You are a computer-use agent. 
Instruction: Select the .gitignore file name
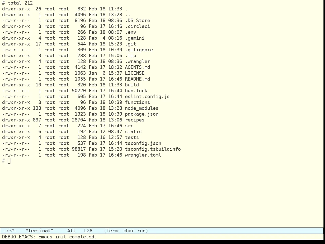click(139, 50)
